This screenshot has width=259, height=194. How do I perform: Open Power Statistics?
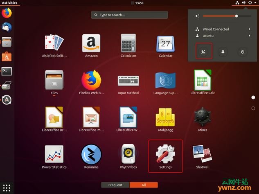click(54, 156)
